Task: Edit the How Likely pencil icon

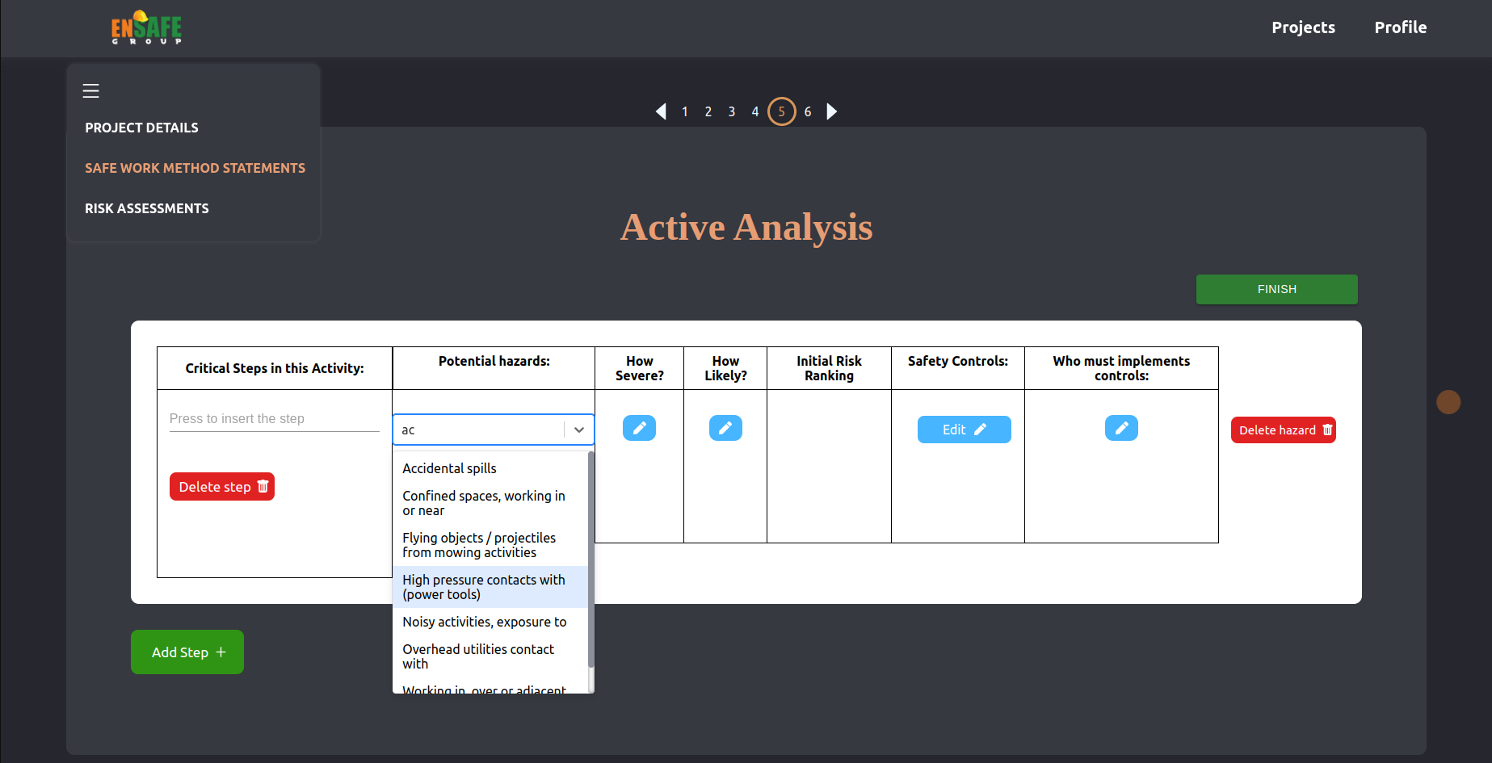Action: click(725, 428)
